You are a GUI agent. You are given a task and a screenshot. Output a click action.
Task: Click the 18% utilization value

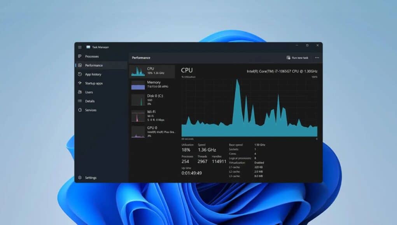186,150
